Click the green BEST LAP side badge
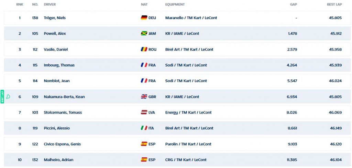Viewport: 352px width, 168px height. [2, 96]
